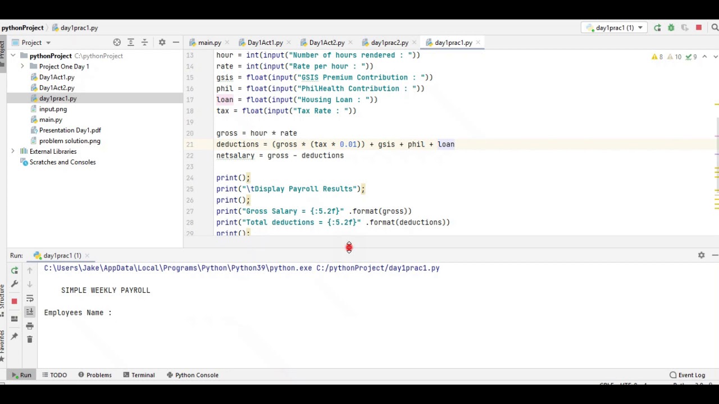Image resolution: width=719 pixels, height=404 pixels.
Task: Open the Python Console tool window
Action: coord(193,375)
